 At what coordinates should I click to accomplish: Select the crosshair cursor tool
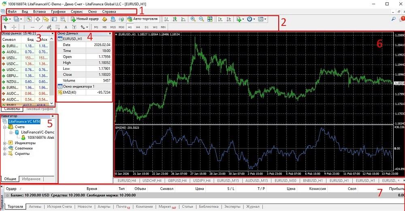tap(14, 27)
